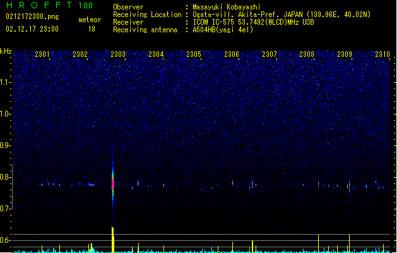397x253 pixels.
Task: Click the 'Receiver' field label
Action: click(128, 22)
